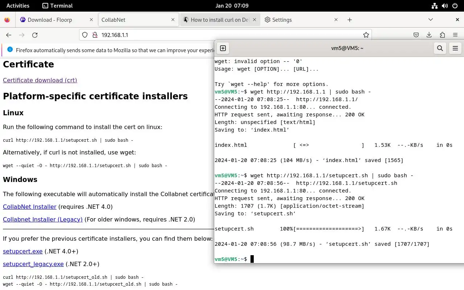This screenshot has height=290, width=464.
Task: Click the wget: invalid option line in terminal
Action: click(x=258, y=61)
